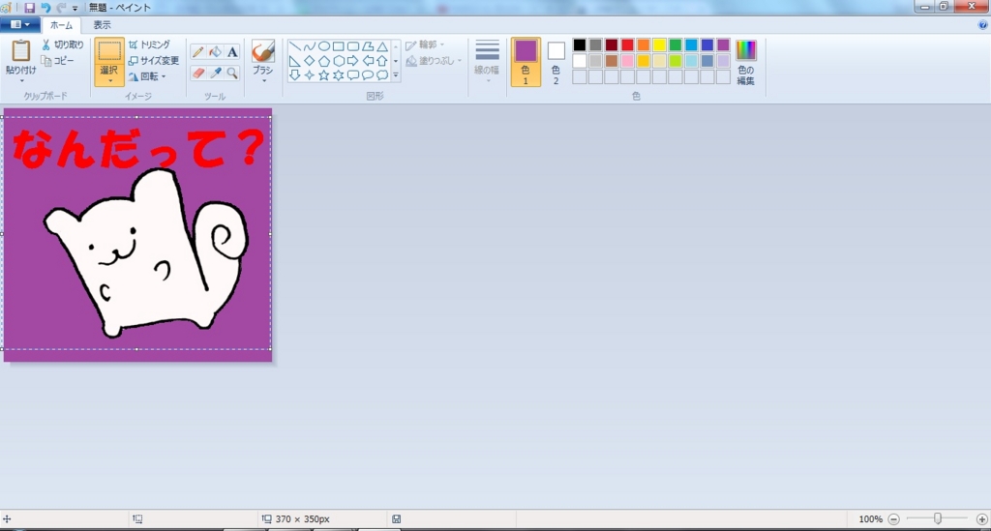Click the Save icon in the title bar
991x531 pixels.
29,8
